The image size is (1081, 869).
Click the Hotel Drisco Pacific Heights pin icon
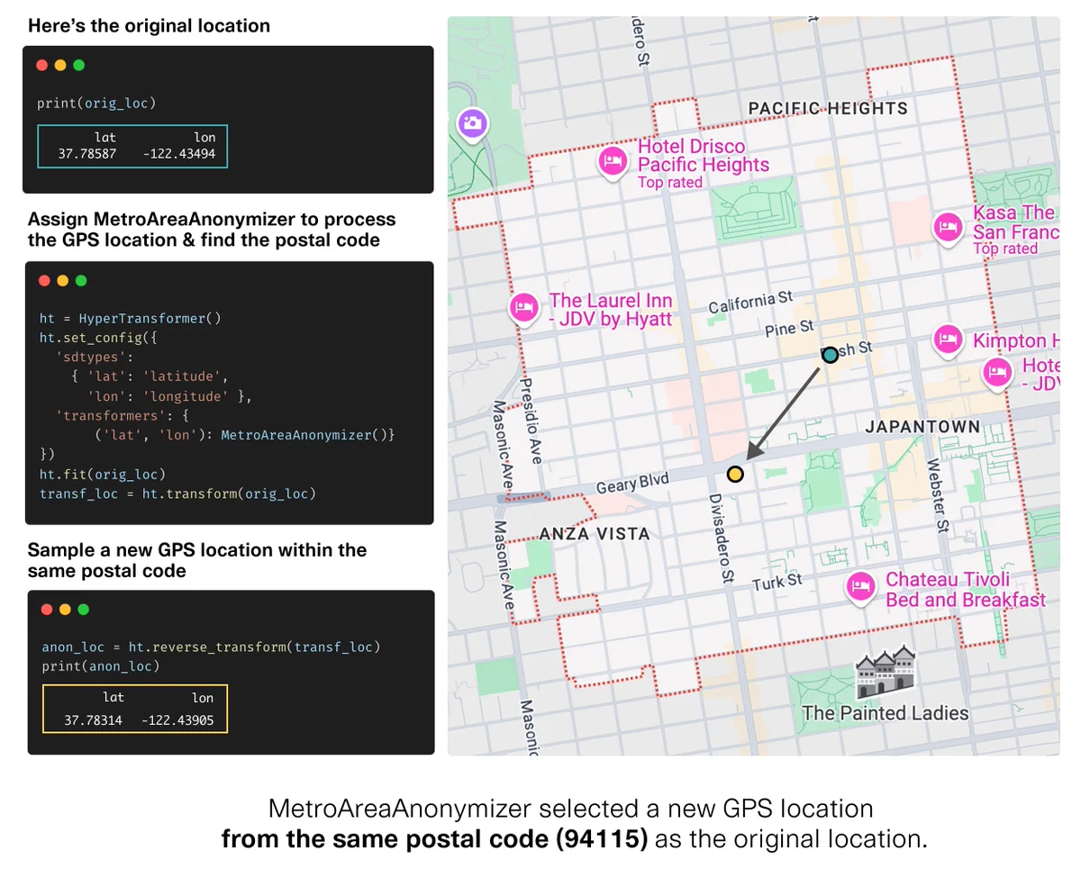[x=613, y=162]
